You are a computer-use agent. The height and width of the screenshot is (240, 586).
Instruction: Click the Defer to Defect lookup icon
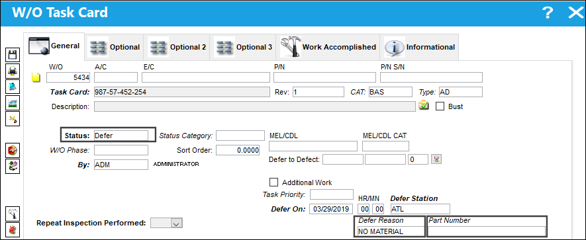[436, 159]
